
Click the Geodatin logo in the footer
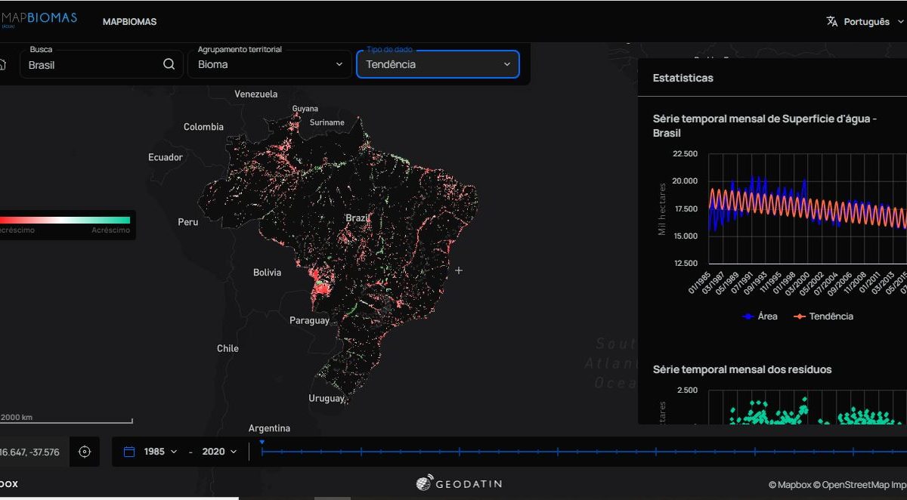click(459, 483)
